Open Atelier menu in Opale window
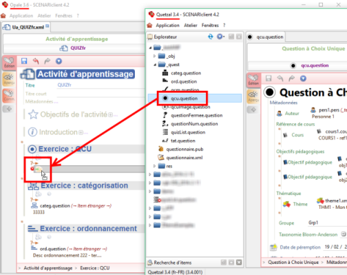Screen dimensions: 347x275 [44, 16]
